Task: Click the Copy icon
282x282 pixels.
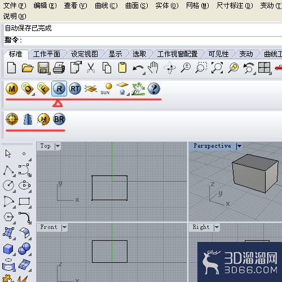Action: click(107, 68)
